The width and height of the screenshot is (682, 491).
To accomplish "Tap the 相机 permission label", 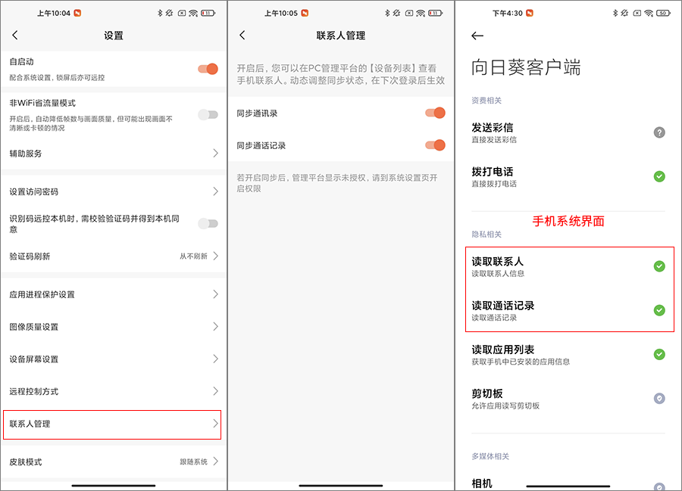I will 482,483.
